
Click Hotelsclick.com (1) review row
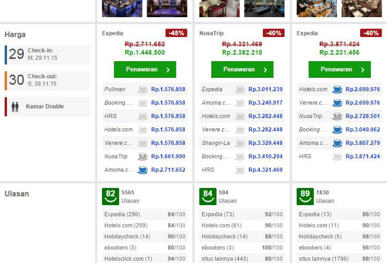pos(145,259)
